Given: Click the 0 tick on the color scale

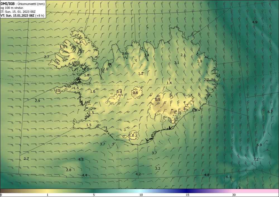Looking at the screenshot, I should click(1, 195).
